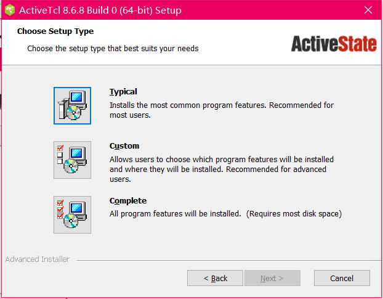Image resolution: width=383 pixels, height=299 pixels.
Task: Go back with the Back button
Action: (x=215, y=278)
